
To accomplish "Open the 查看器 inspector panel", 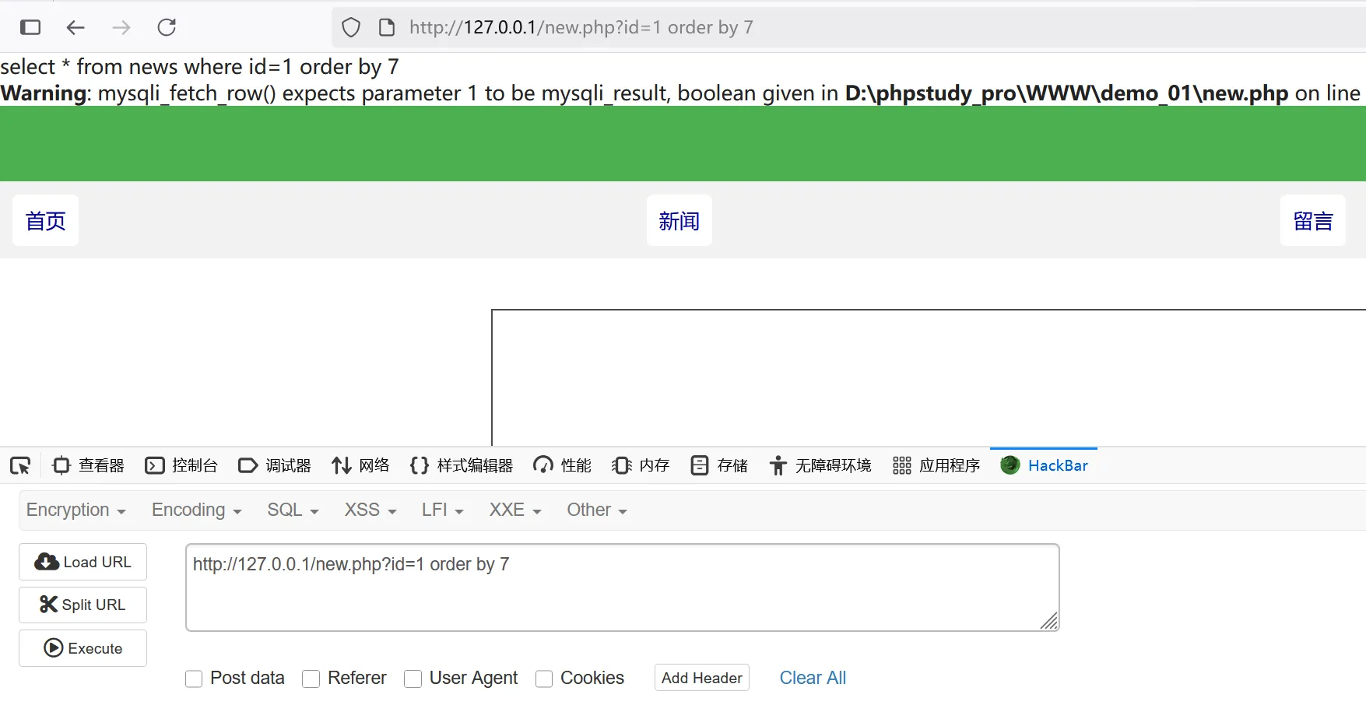I will pyautogui.click(x=88, y=465).
